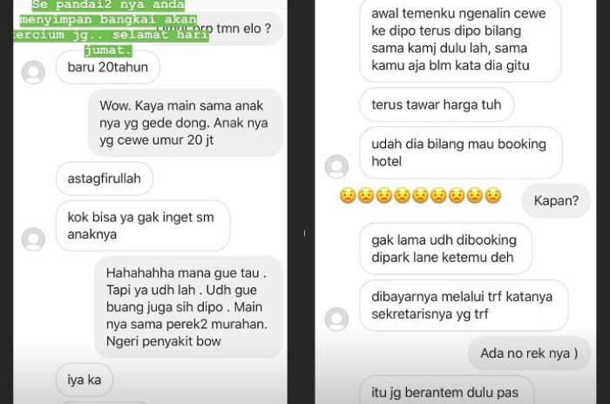Screen dimensions: 610x404
Task: Select the 'iya ka' message bubble
Action: tap(85, 380)
